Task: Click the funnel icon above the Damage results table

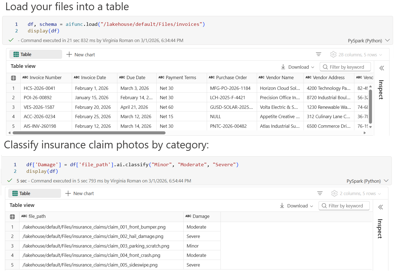Action: [320, 193]
